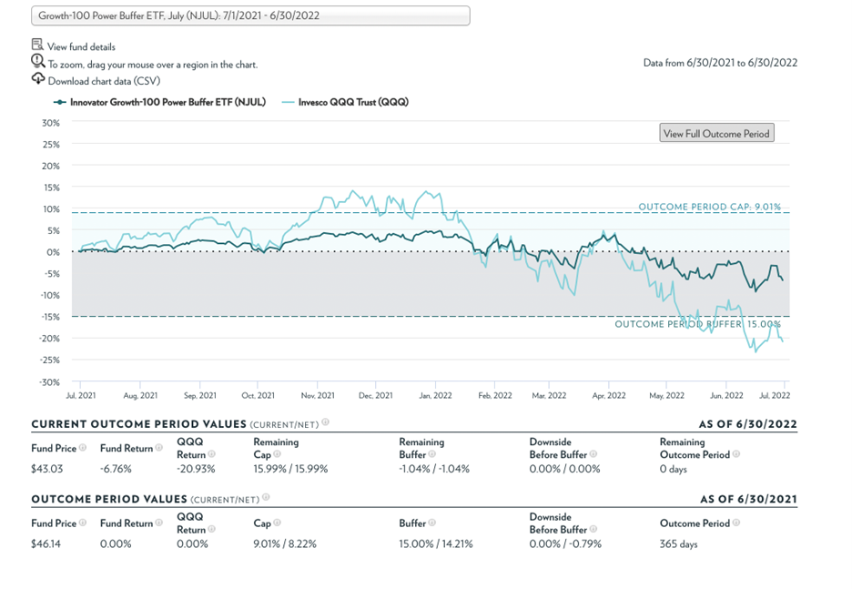The height and width of the screenshot is (589, 852).
Task: Click the 30% y-axis label
Action: click(51, 123)
